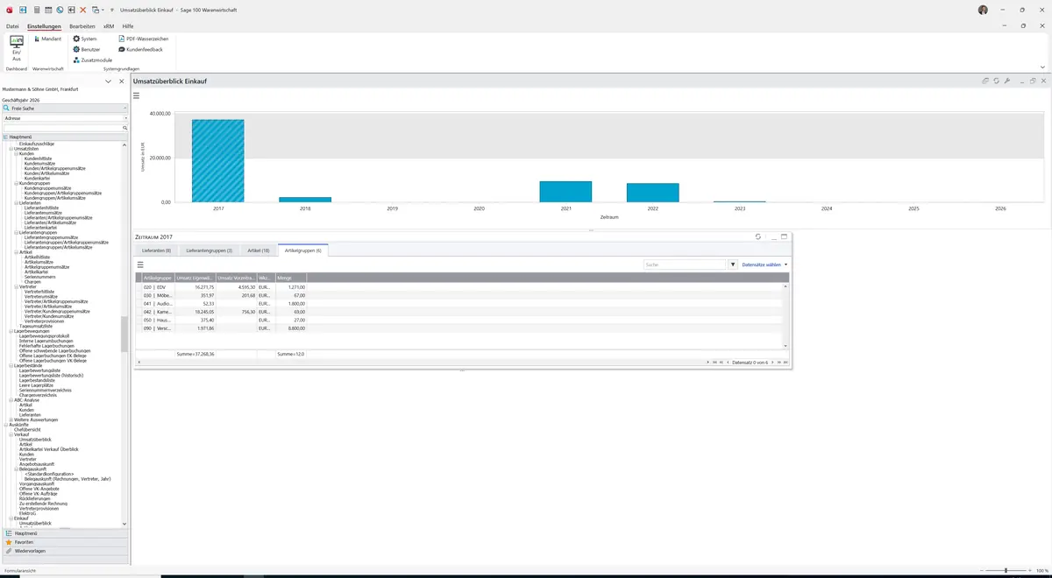Open Zusatzmodule in the ribbon
Viewport: 1052px width, 578px height.
coord(92,60)
